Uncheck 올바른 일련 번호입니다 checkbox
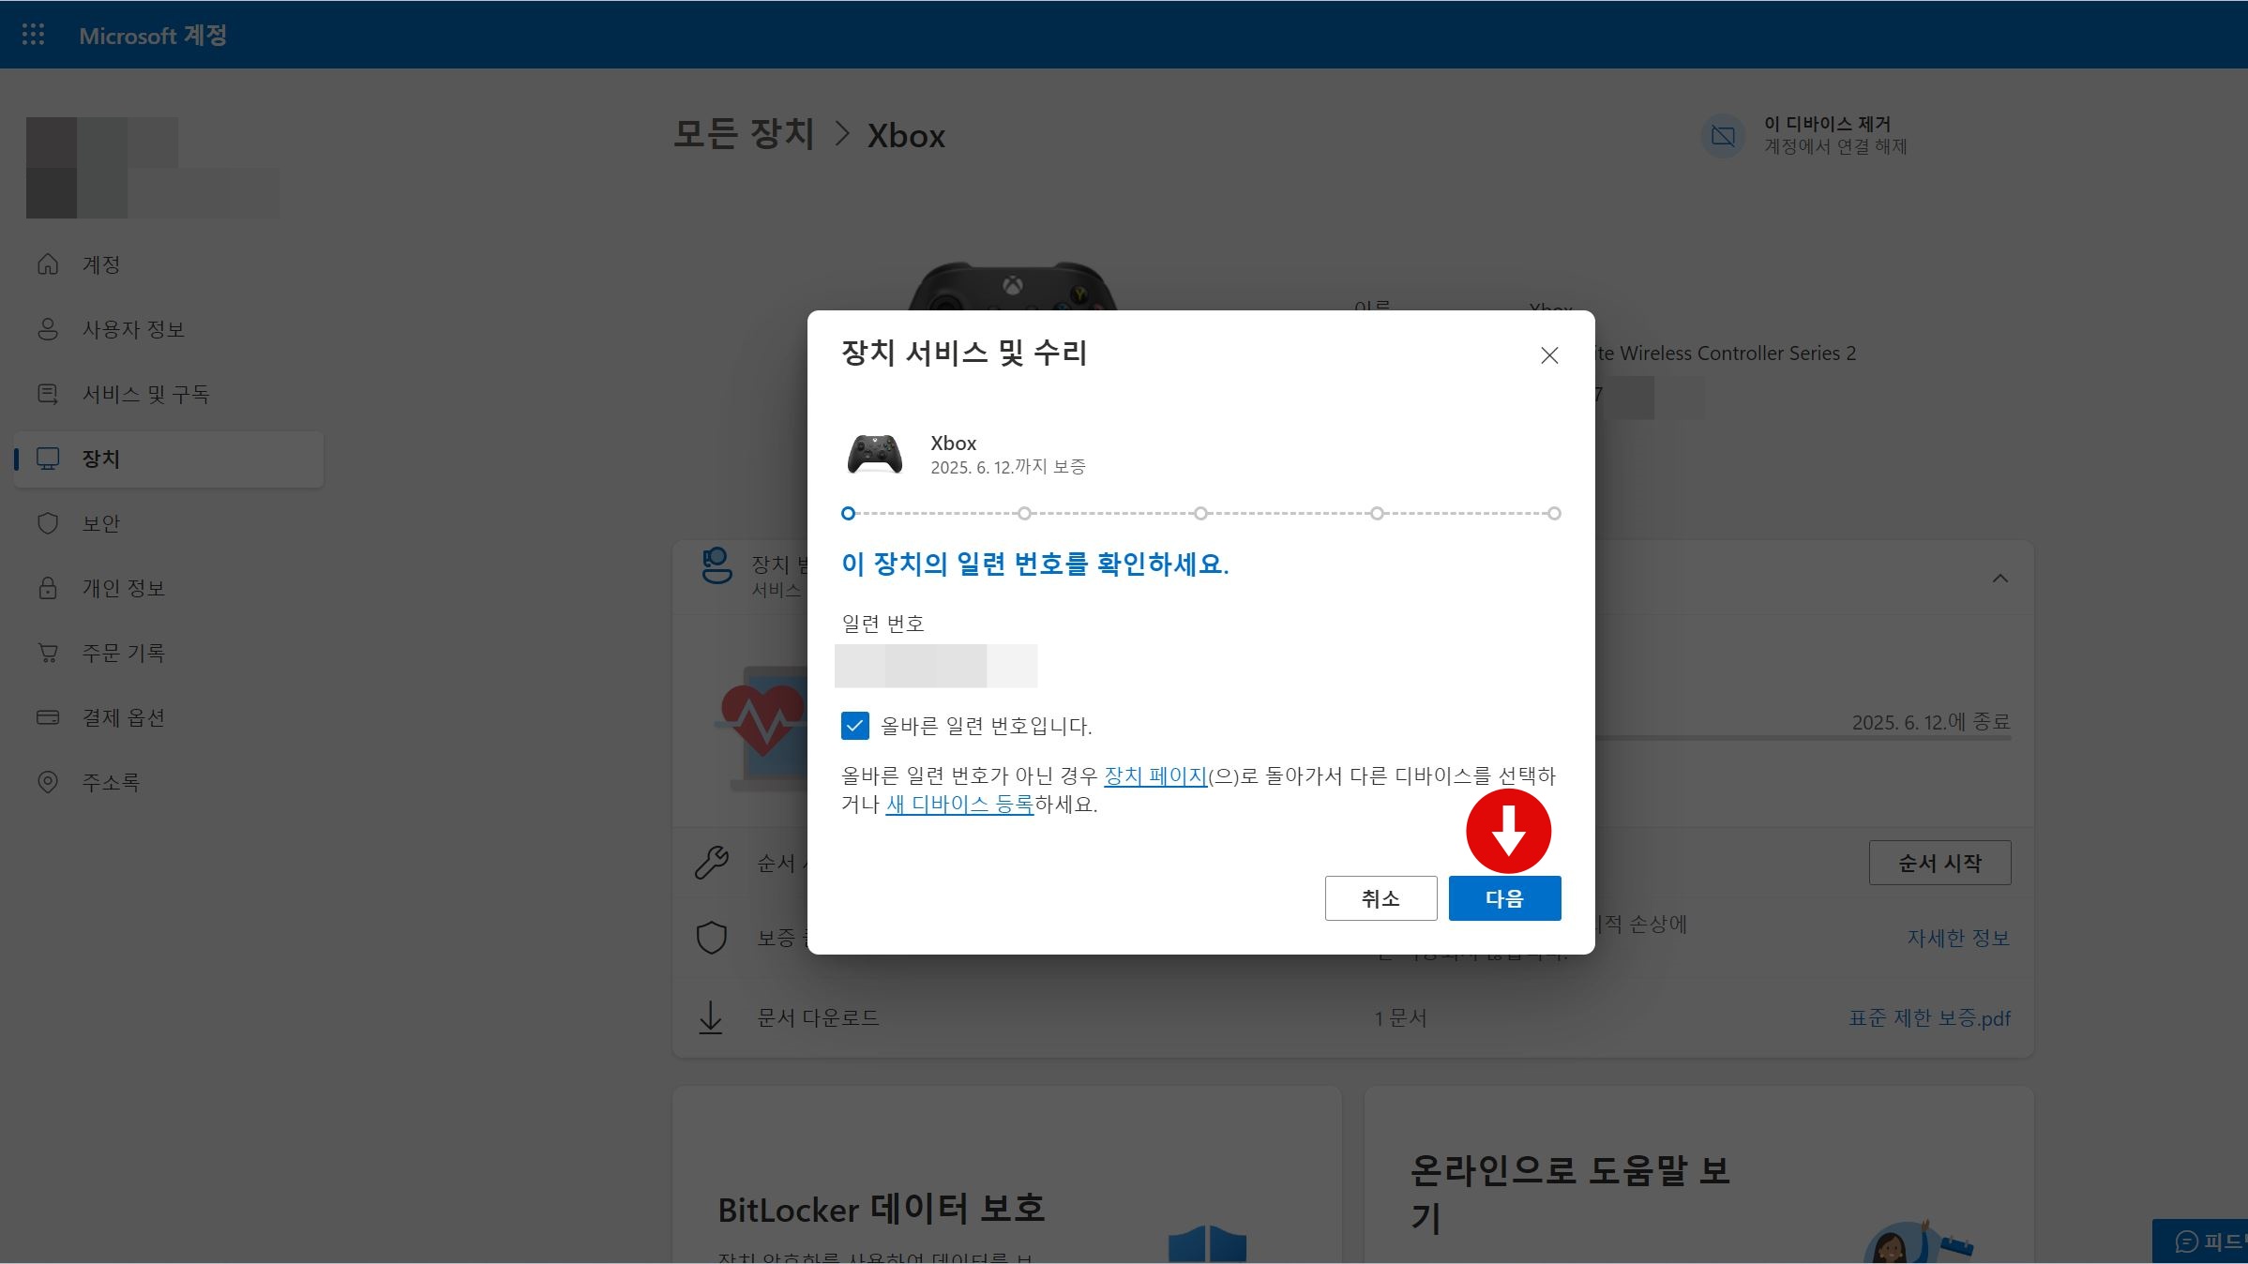The width and height of the screenshot is (2248, 1264). point(854,726)
